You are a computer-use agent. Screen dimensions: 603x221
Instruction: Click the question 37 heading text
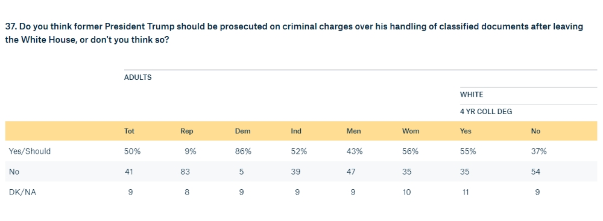point(294,33)
